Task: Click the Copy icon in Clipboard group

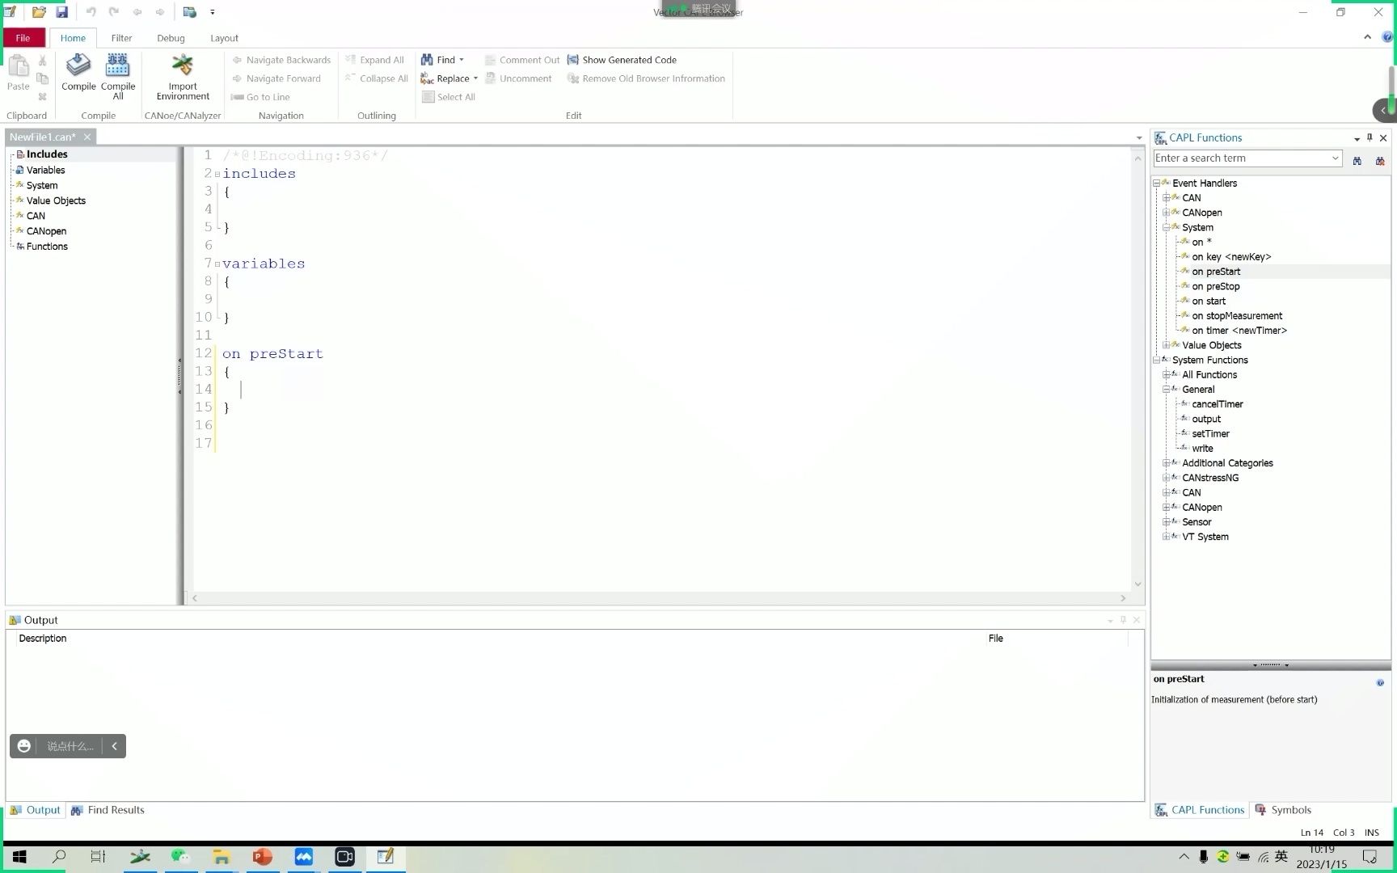Action: click(43, 78)
